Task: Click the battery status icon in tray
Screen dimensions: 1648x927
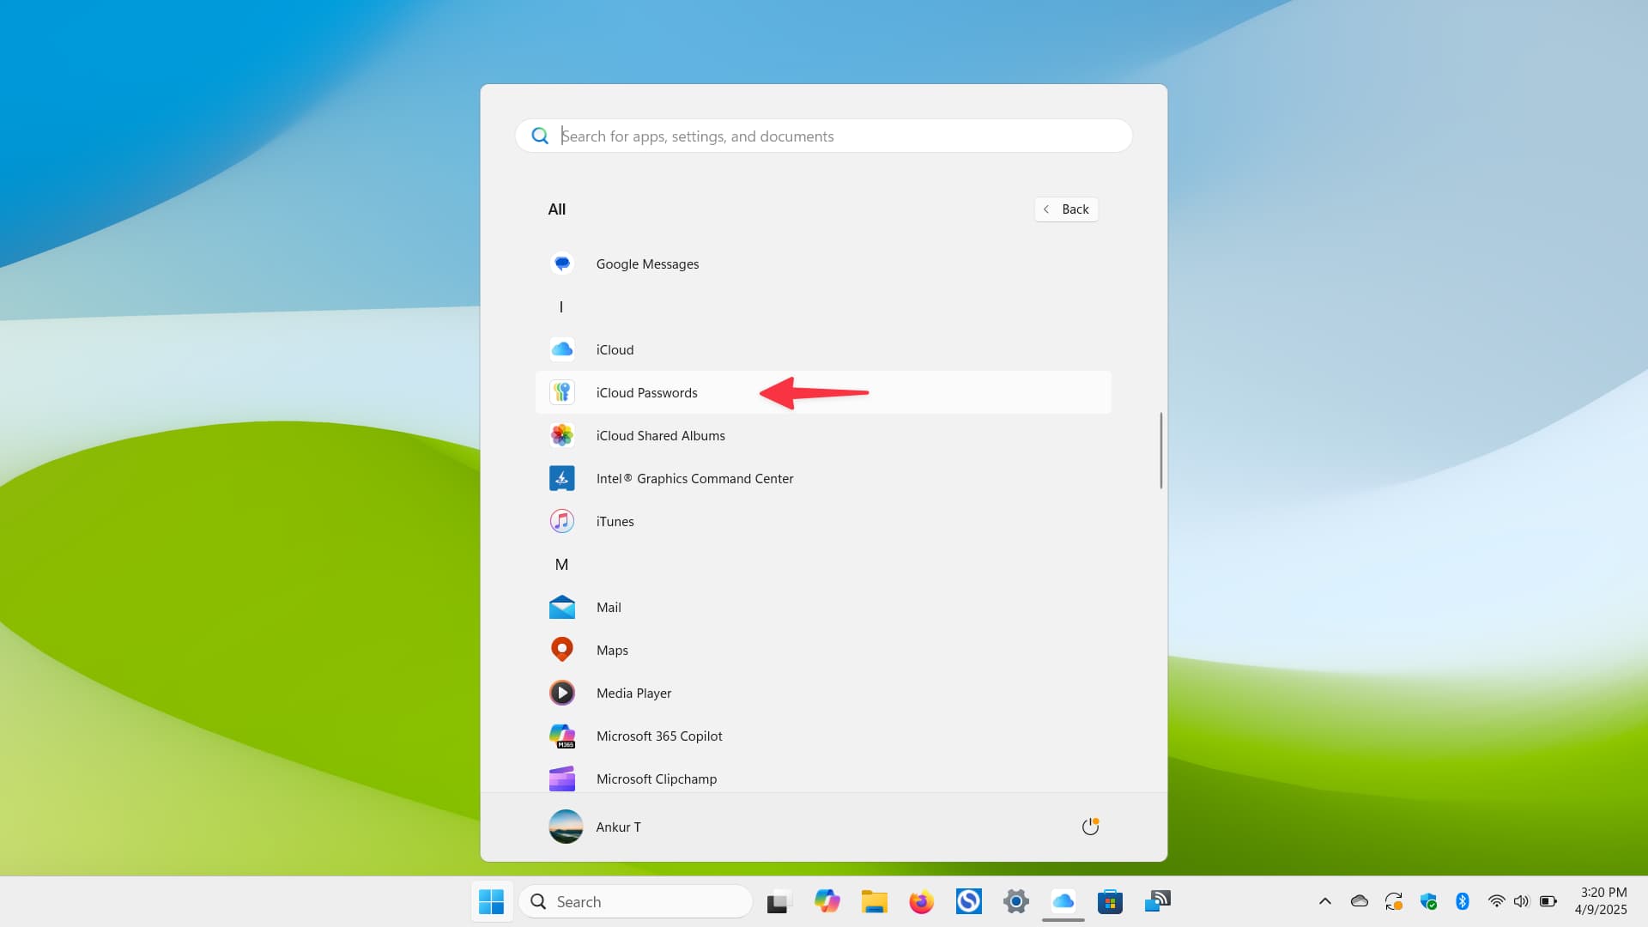Action: 1548,901
